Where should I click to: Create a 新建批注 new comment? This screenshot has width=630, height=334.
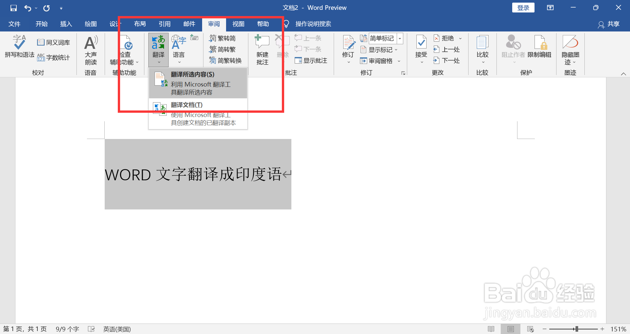(x=262, y=50)
